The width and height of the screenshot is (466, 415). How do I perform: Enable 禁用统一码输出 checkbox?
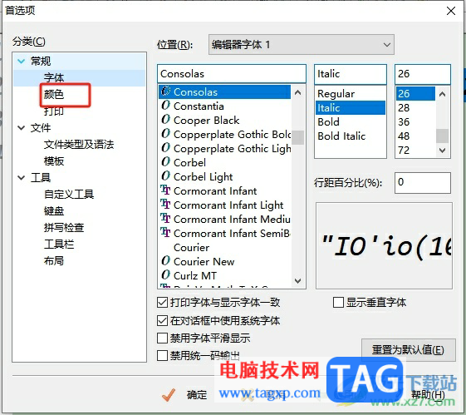coord(162,355)
